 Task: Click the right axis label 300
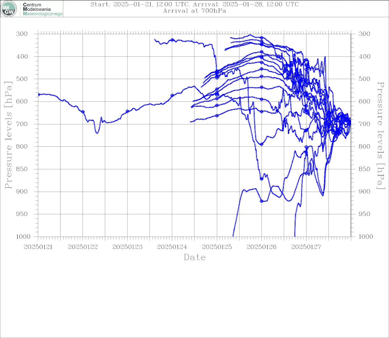click(x=364, y=34)
